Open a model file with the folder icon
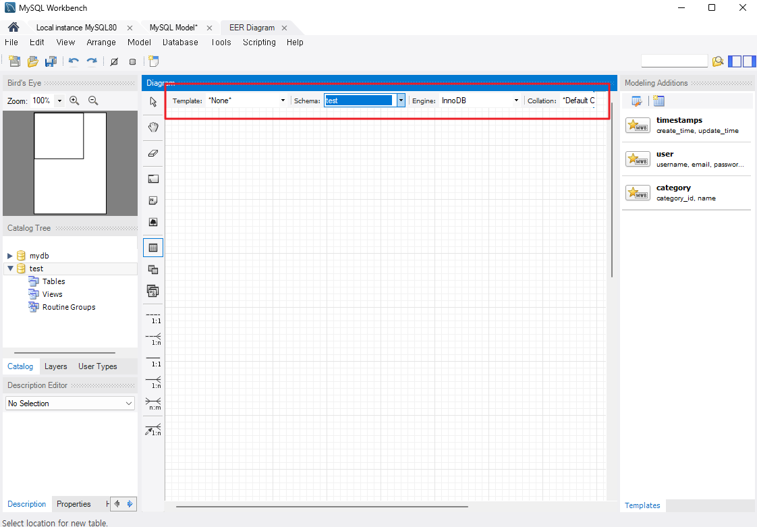The height and width of the screenshot is (527, 757). point(33,61)
